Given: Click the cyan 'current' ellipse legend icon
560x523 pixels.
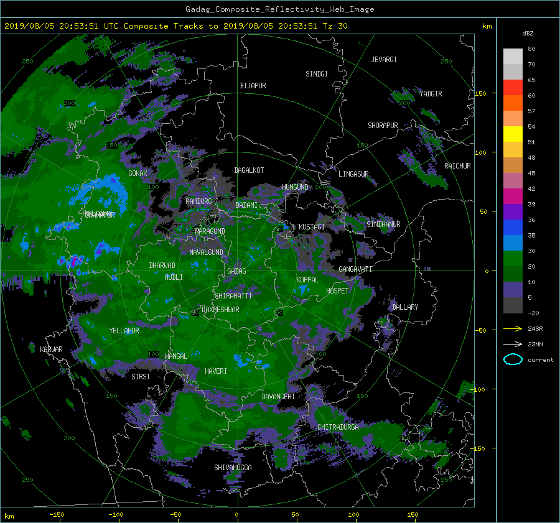Looking at the screenshot, I should pyautogui.click(x=513, y=359).
